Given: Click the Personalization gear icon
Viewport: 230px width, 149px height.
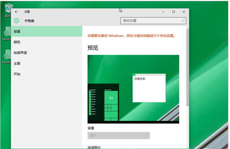Looking at the screenshot, I should pos(16,20).
